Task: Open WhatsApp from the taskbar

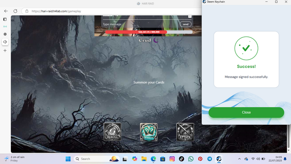Action: (191, 159)
